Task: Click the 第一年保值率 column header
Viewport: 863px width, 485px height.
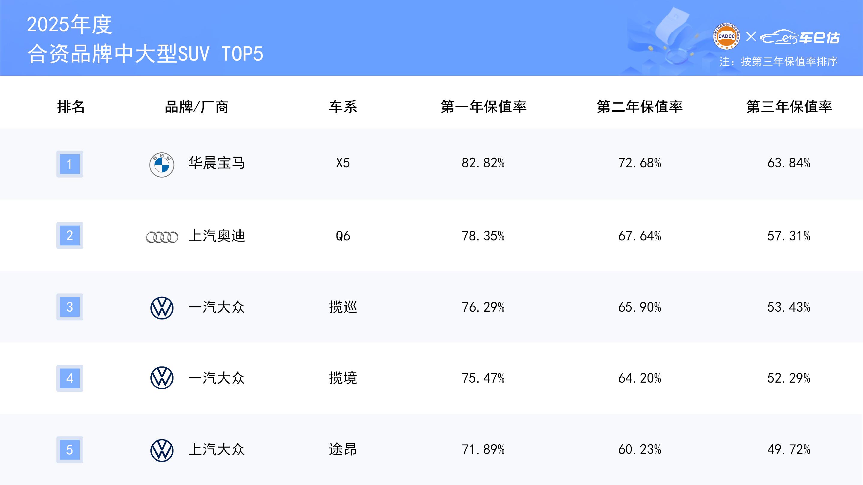Action: (x=483, y=107)
